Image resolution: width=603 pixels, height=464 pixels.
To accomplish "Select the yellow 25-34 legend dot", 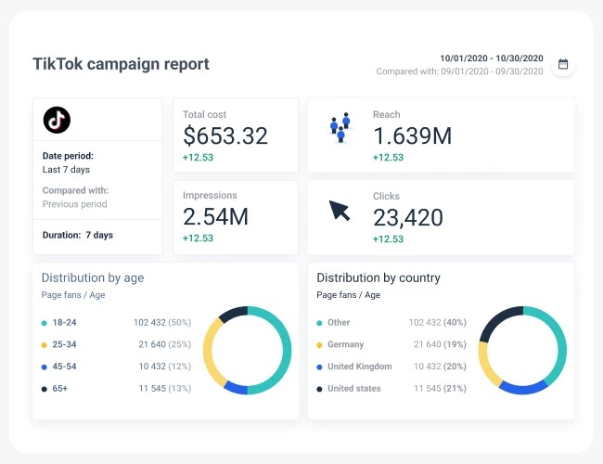I will (x=45, y=344).
